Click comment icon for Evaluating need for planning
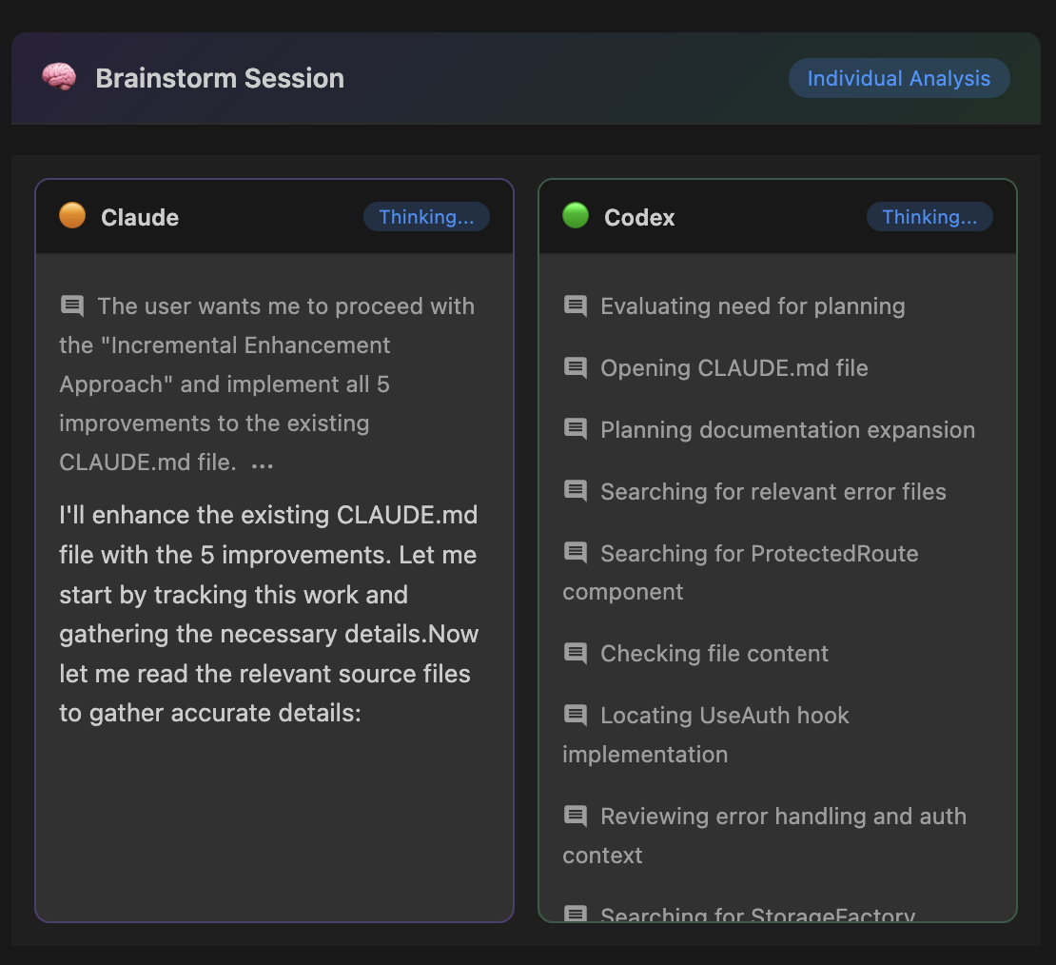 point(576,305)
